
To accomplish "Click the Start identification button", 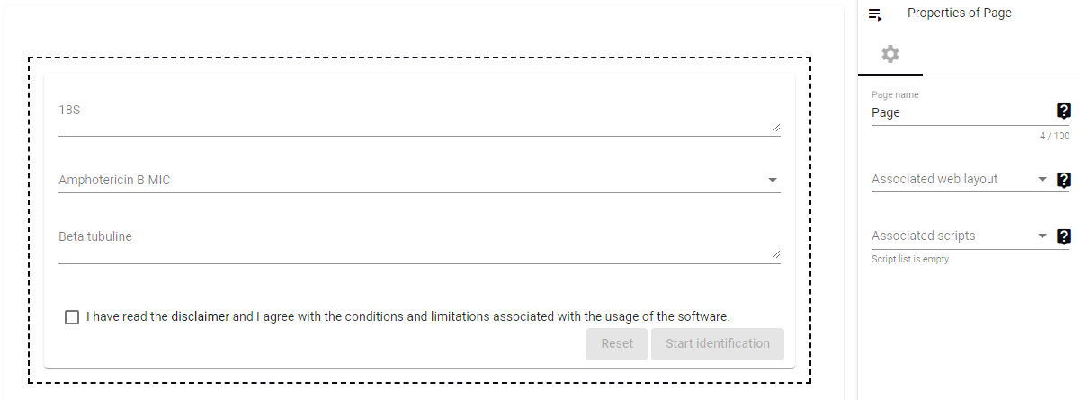I will pyautogui.click(x=718, y=344).
